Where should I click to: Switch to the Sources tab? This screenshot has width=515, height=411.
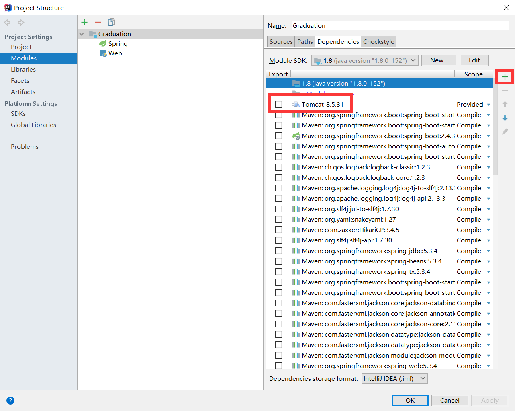(281, 41)
